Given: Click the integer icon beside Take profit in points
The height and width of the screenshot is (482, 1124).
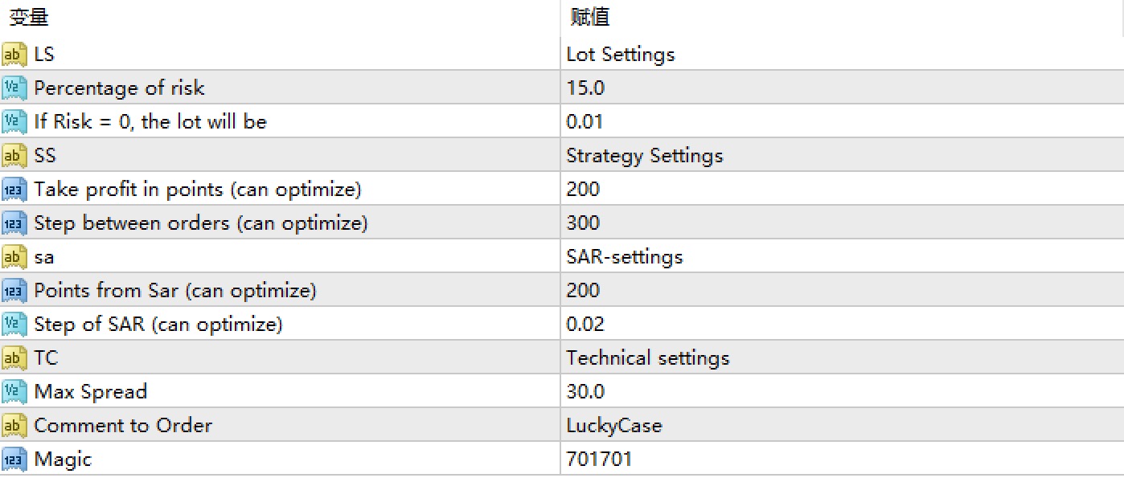Looking at the screenshot, I should 14,190.
